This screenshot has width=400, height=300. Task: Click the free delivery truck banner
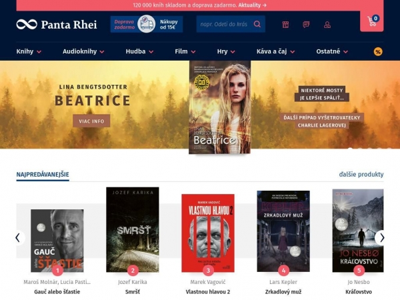146,24
